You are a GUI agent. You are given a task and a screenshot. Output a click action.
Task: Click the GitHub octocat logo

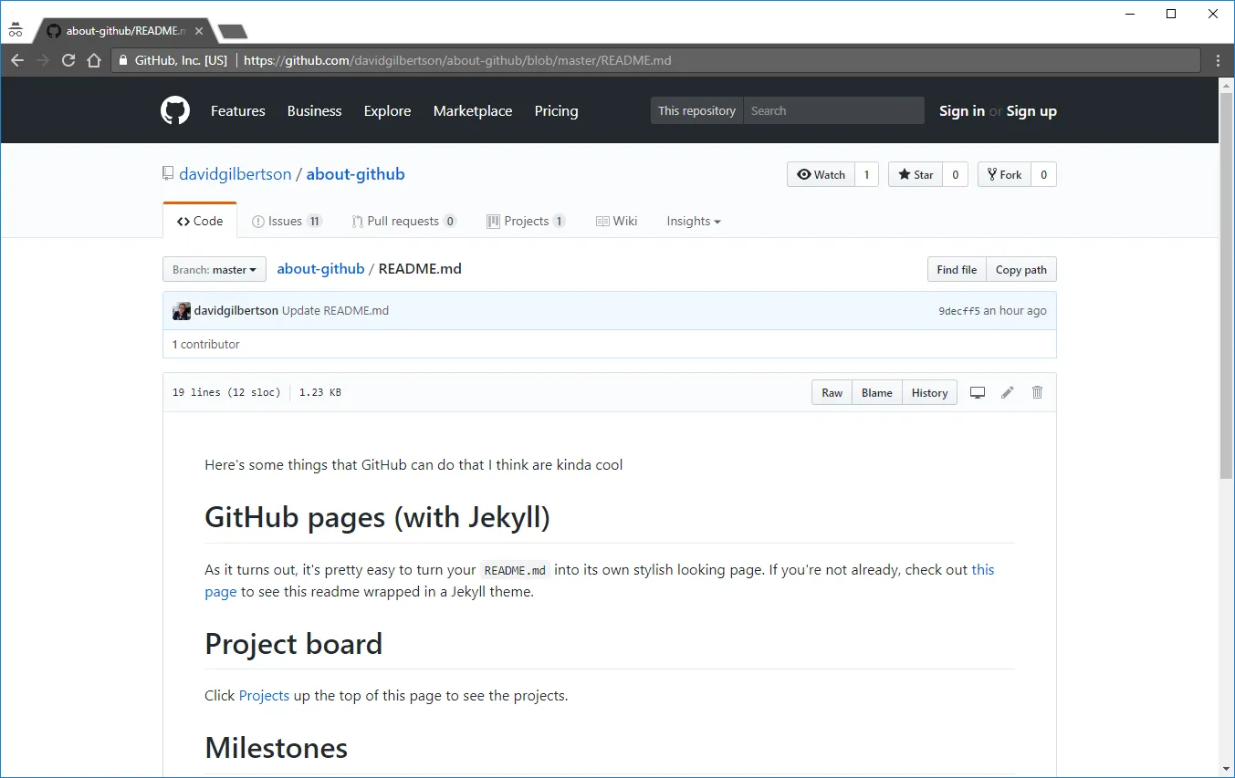click(x=175, y=111)
